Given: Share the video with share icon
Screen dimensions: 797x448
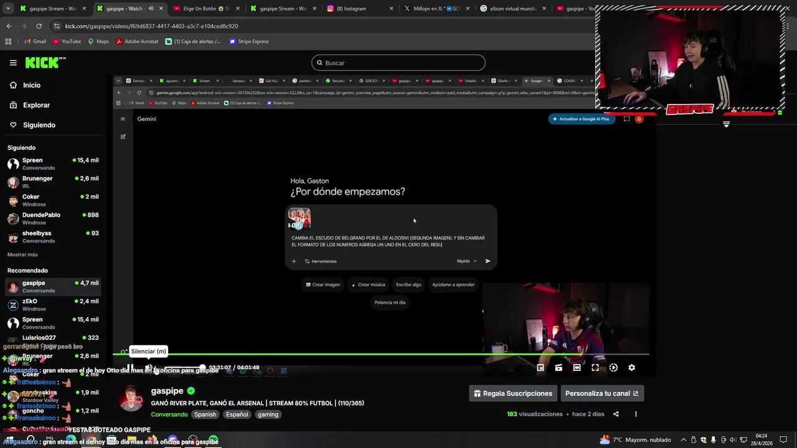Looking at the screenshot, I should coord(616,414).
